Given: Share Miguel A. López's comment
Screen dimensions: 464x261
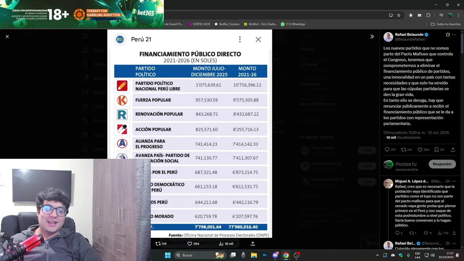Looking at the screenshot, I should [x=454, y=233].
